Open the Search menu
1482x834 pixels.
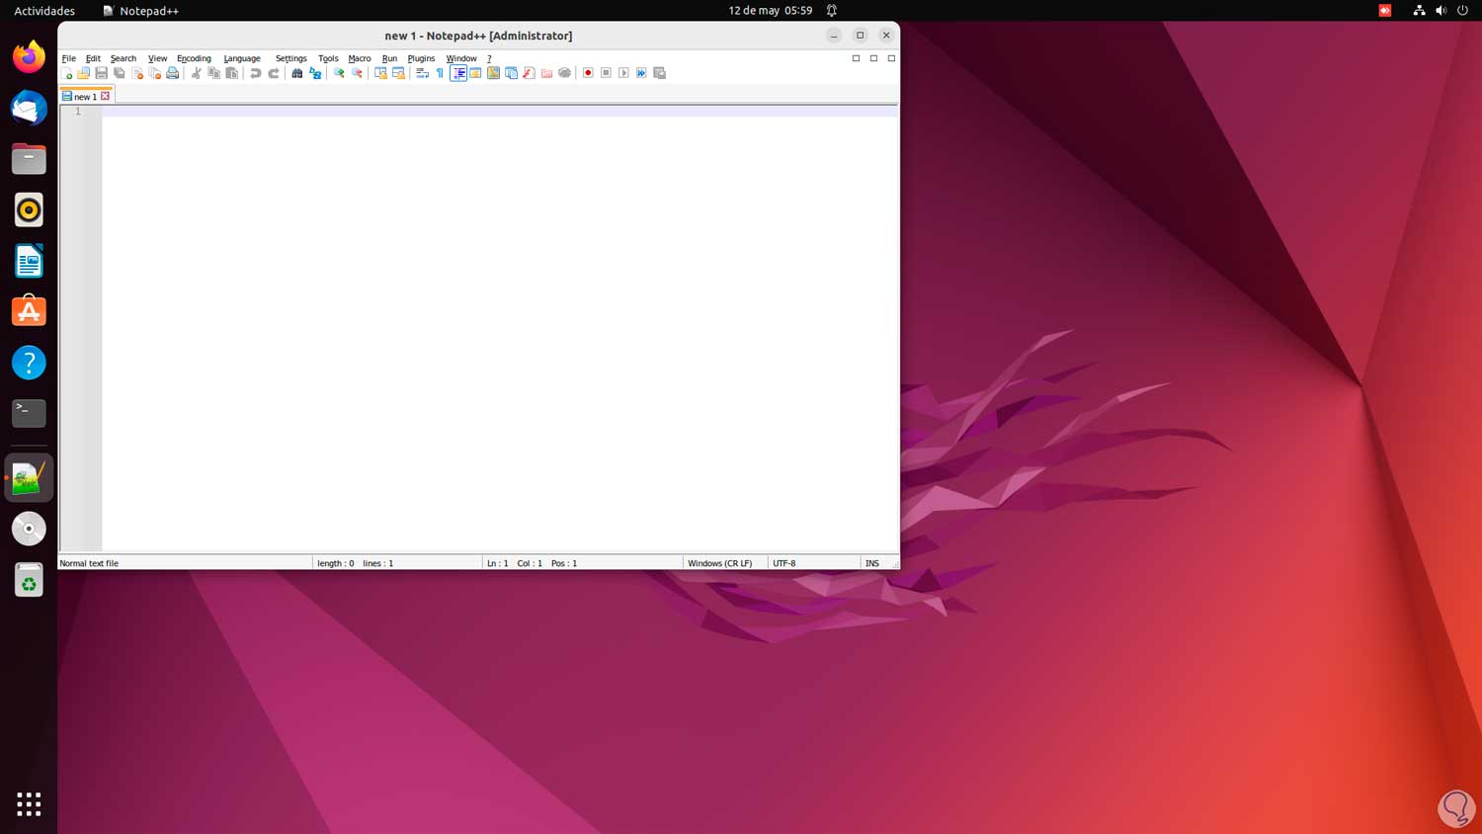tap(123, 58)
